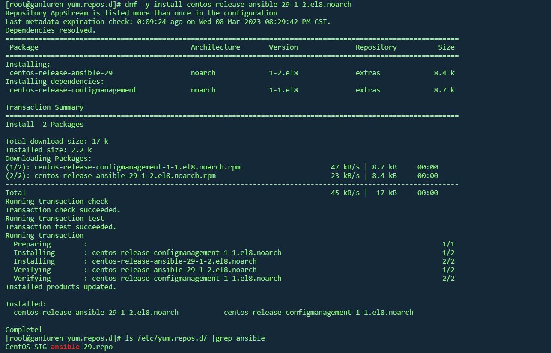Click 'CentOS-SIG-ansible-29.repo' output line

(59, 347)
